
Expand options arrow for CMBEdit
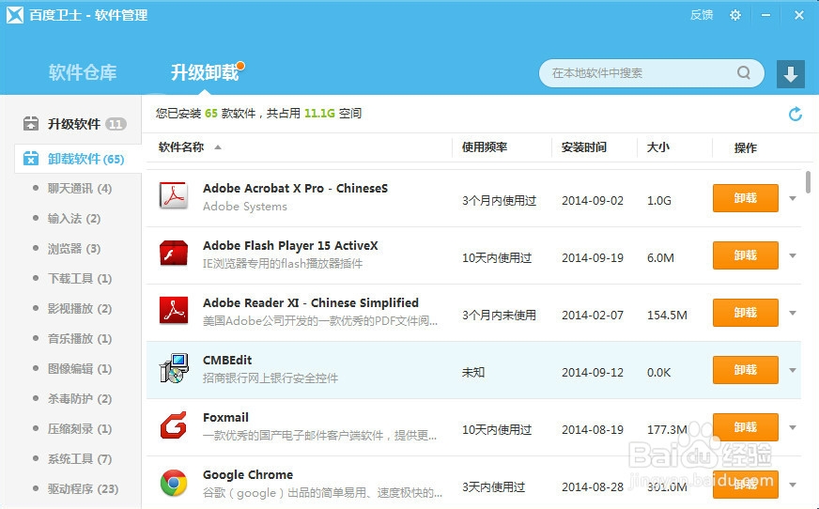tap(793, 370)
